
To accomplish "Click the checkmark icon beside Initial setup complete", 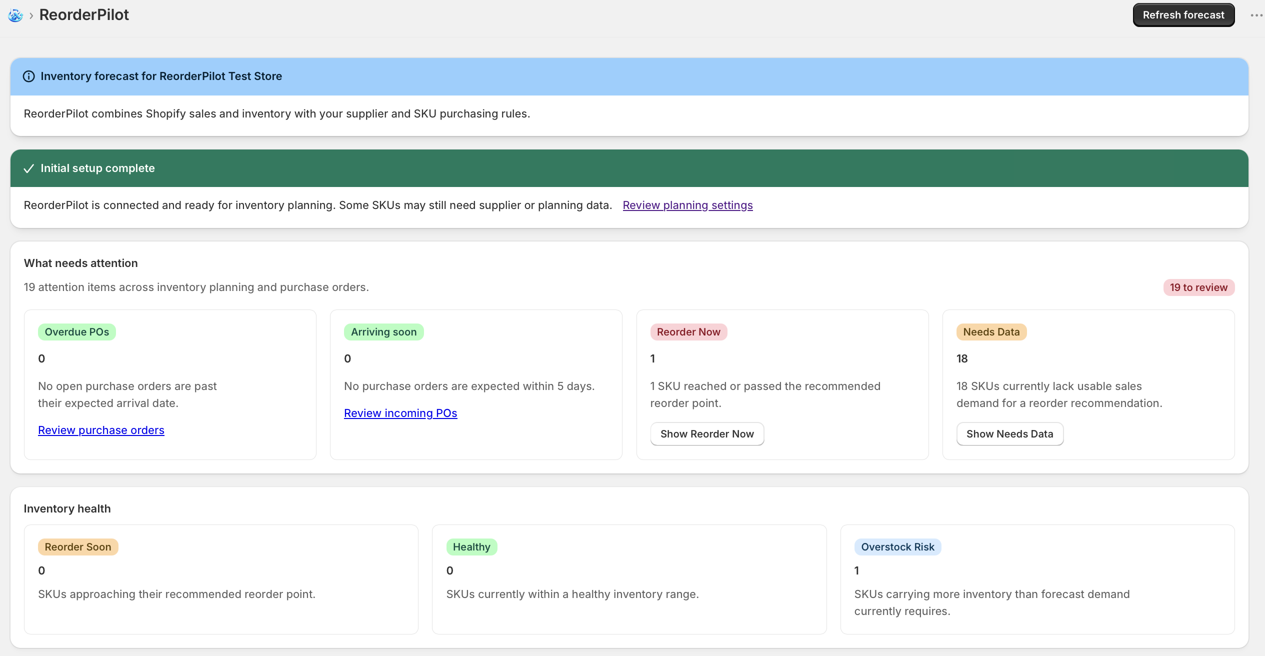I will click(29, 168).
